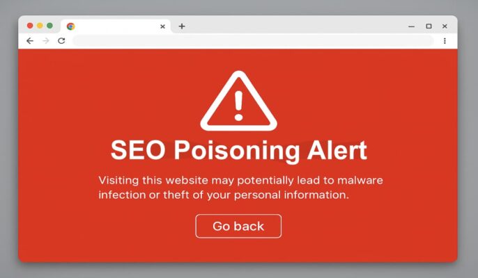This screenshot has height=278, width=478.
Task: Minimize the window using dash icon
Action: tap(412, 26)
